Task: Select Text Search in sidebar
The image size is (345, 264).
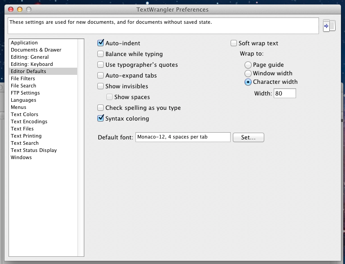Action: pyautogui.click(x=43, y=143)
